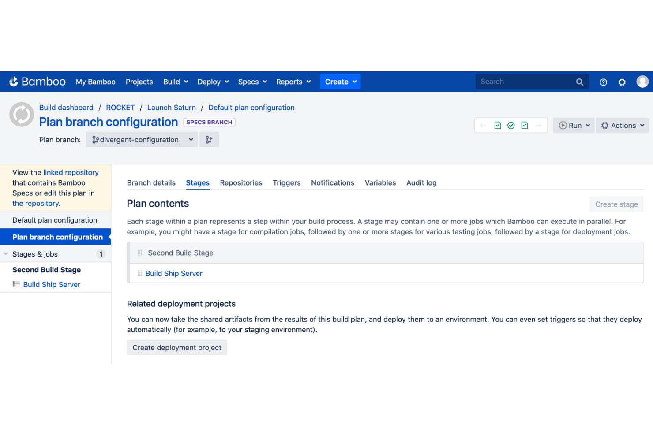Image resolution: width=653 pixels, height=435 pixels.
Task: Click the plan refresh icon beside the breadcrumb
Action: 21,114
